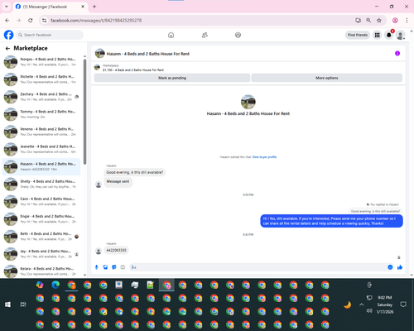This screenshot has height=331, width=414.
Task: Open the Engie conversation
Action: pyautogui.click(x=41, y=219)
